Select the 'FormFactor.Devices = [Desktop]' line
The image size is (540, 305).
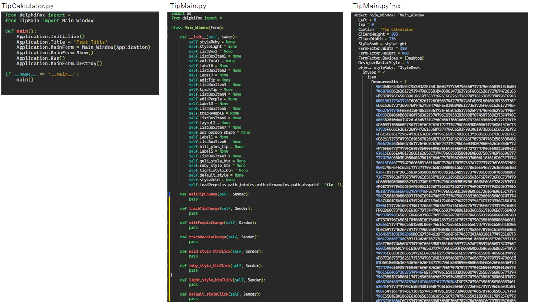(391, 58)
